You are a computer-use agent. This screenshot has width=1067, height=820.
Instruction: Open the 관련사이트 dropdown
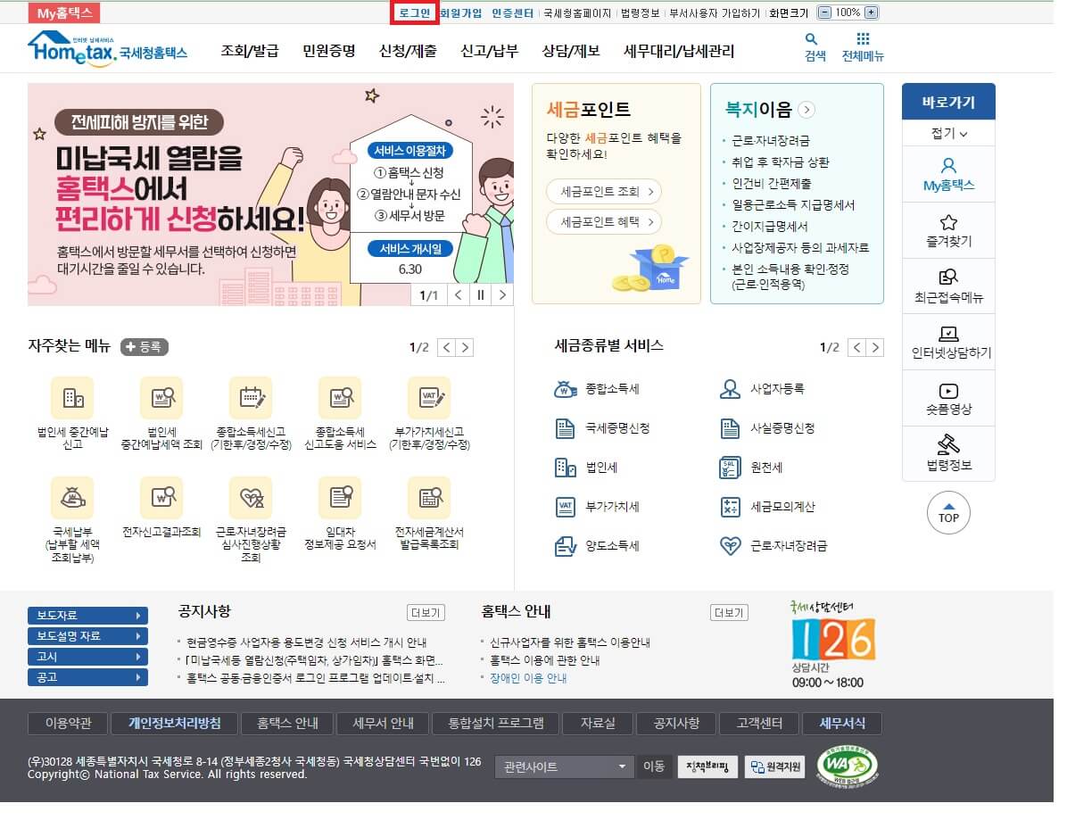click(x=564, y=767)
